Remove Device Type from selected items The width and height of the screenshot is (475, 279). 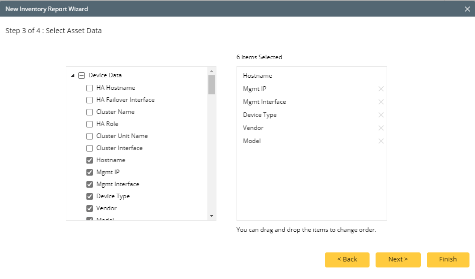[x=381, y=115]
